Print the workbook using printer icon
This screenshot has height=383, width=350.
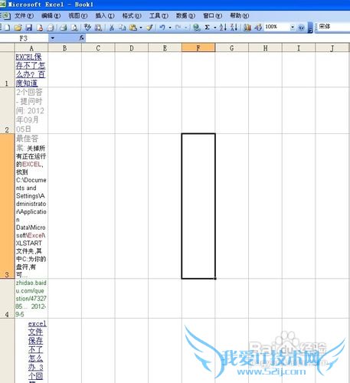point(64,27)
